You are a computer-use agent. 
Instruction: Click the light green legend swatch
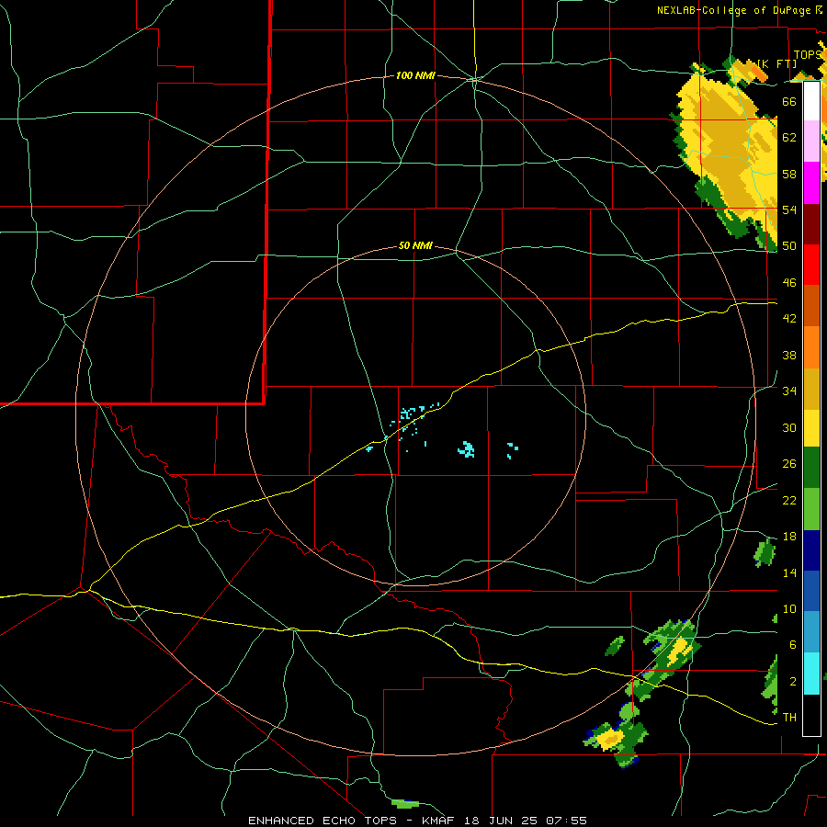[x=811, y=509]
